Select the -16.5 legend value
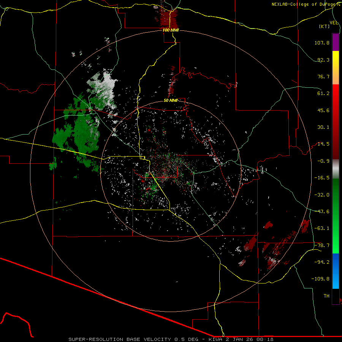342x342 pixels. pyautogui.click(x=322, y=178)
